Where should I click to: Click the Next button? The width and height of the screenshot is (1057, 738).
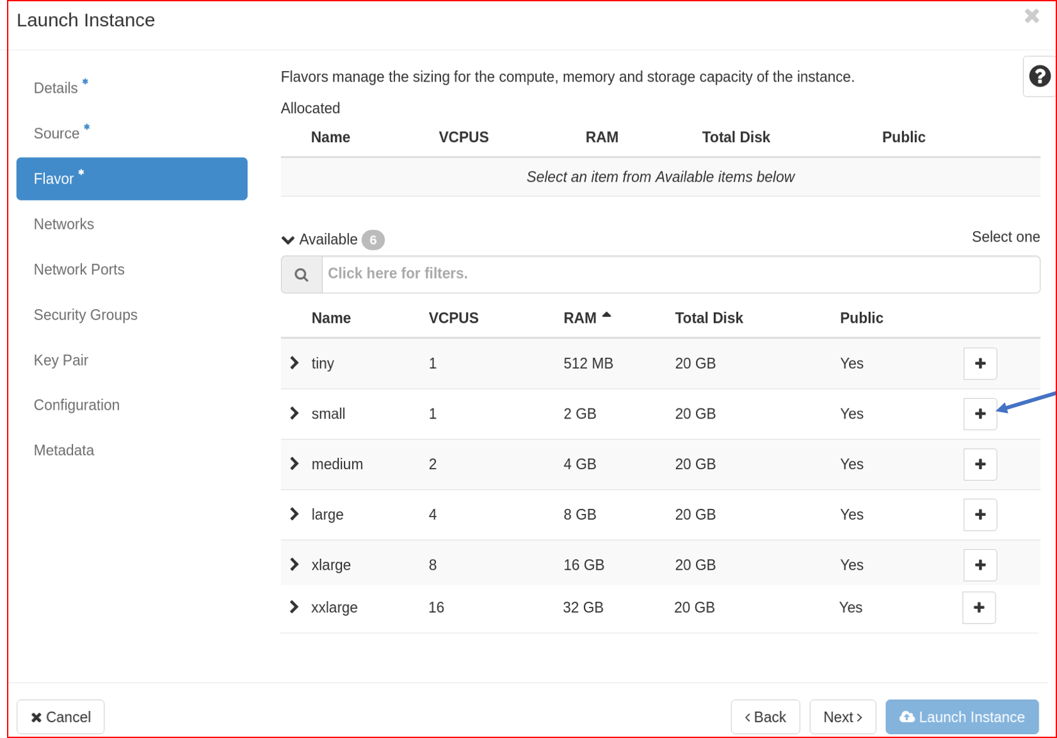click(x=842, y=717)
